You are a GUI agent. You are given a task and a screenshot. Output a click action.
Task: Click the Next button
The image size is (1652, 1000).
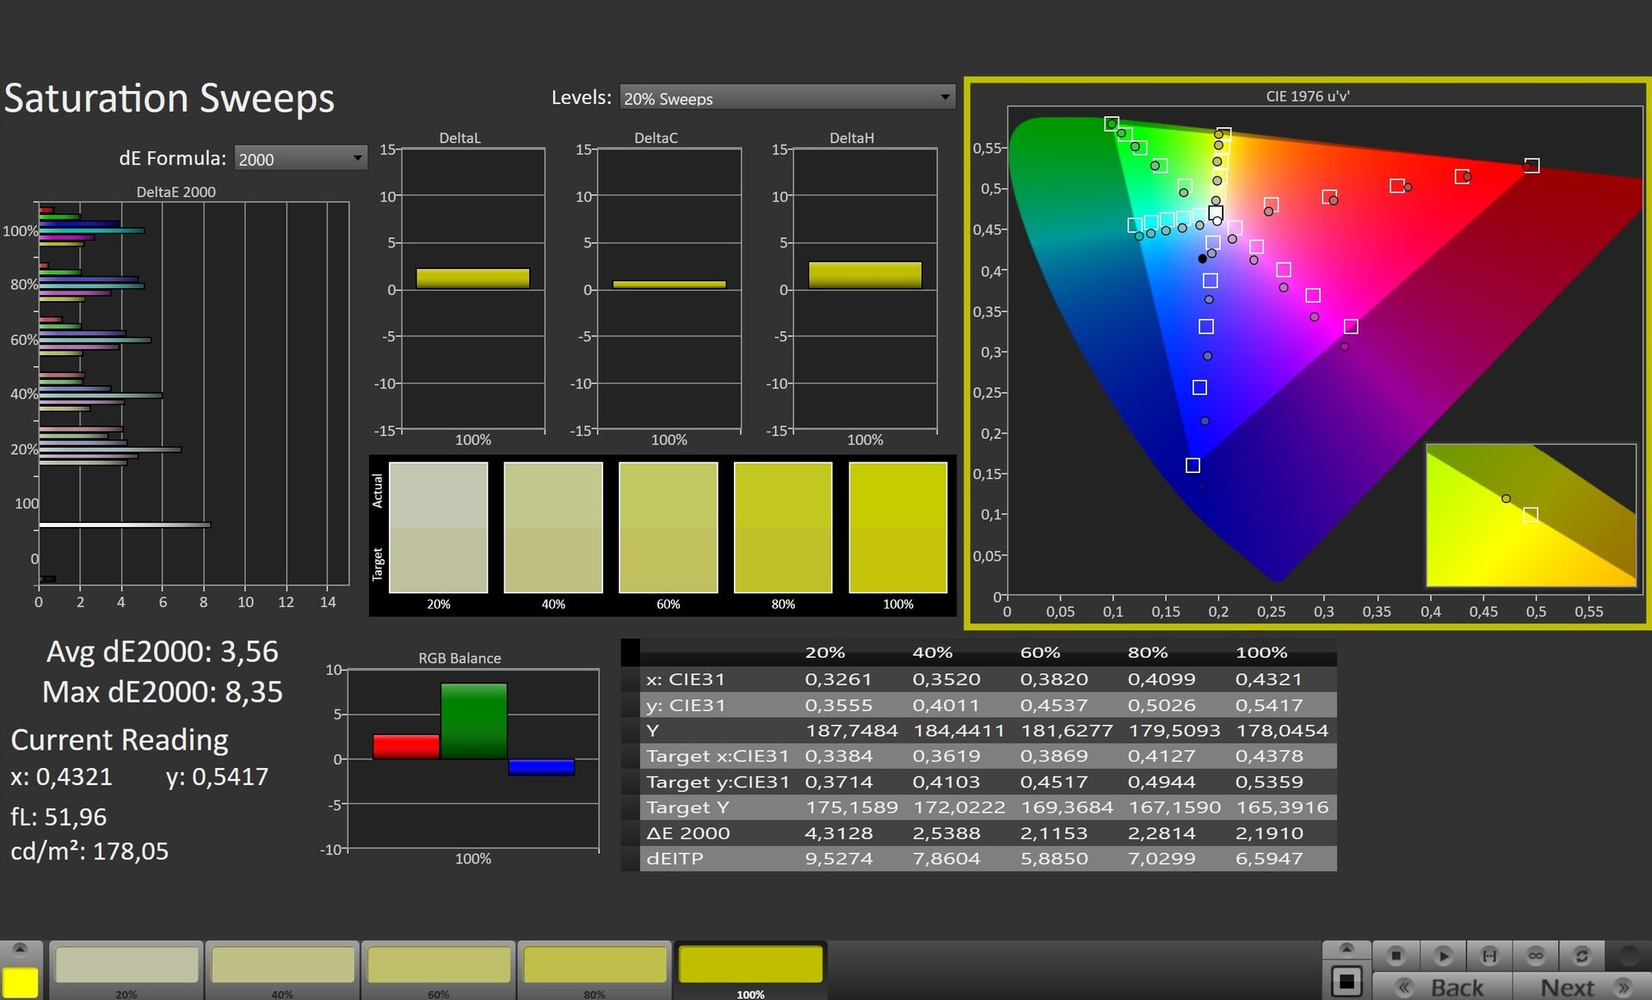[1581, 987]
